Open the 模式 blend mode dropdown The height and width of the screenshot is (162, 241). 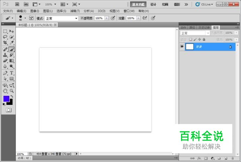[x=62, y=18]
